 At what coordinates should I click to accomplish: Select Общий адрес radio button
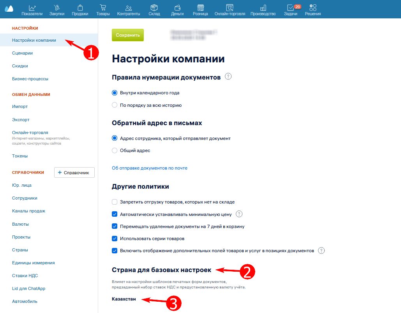(x=115, y=150)
